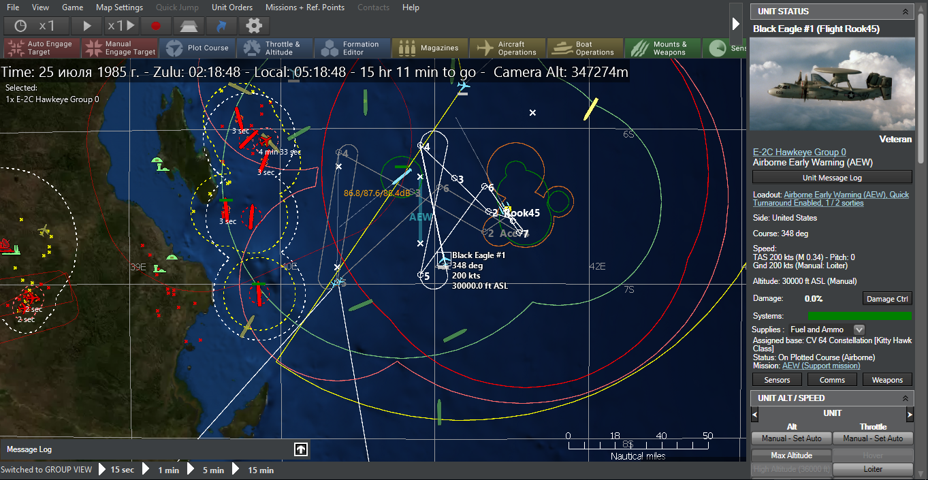Click the Message Log bar label
Screen dimensions: 928x480
click(x=29, y=449)
